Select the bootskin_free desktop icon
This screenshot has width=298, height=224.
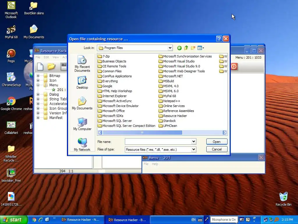click(x=11, y=175)
